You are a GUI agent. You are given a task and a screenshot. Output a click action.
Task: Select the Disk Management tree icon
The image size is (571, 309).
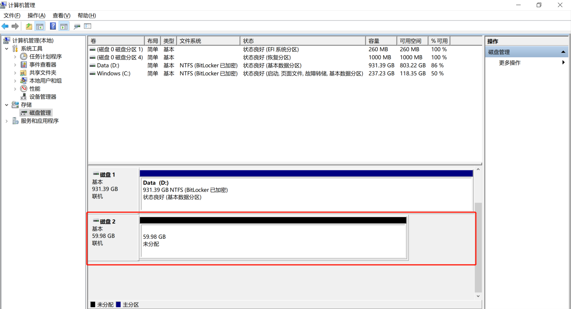(24, 113)
